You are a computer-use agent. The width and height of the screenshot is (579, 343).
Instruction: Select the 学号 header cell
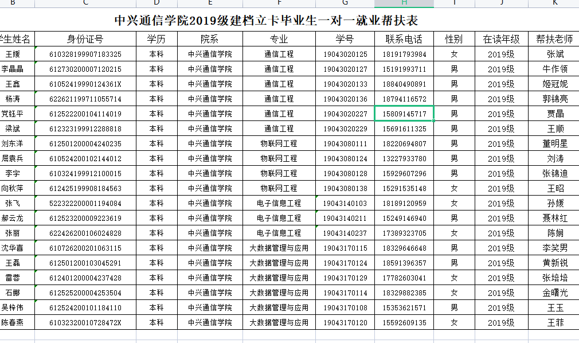point(345,39)
